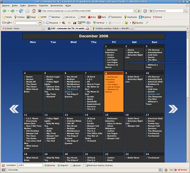190x173 pixels.
Task: Click the 28 Errors status bar indicator
Action: tap(181, 170)
